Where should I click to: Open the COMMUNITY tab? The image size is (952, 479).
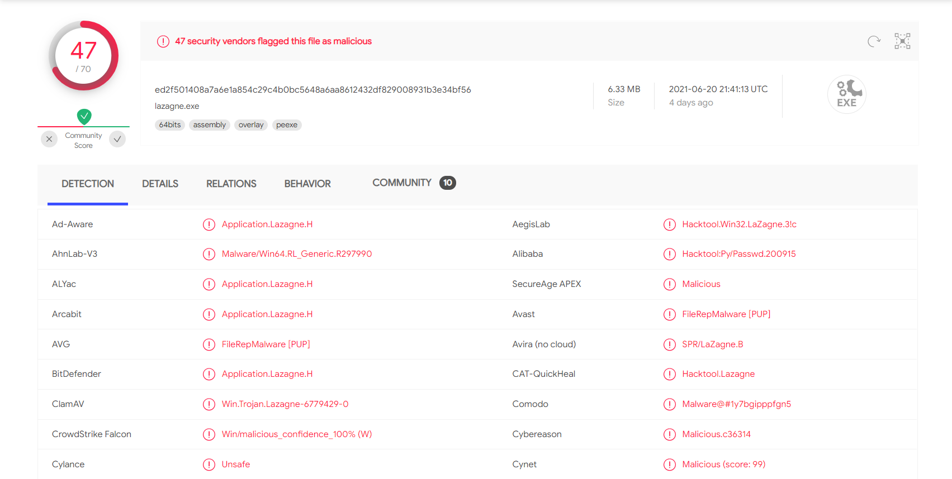pyautogui.click(x=414, y=183)
